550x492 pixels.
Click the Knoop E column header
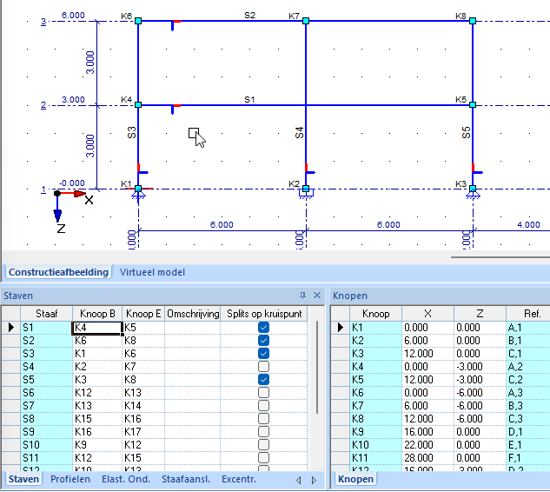coord(143,314)
